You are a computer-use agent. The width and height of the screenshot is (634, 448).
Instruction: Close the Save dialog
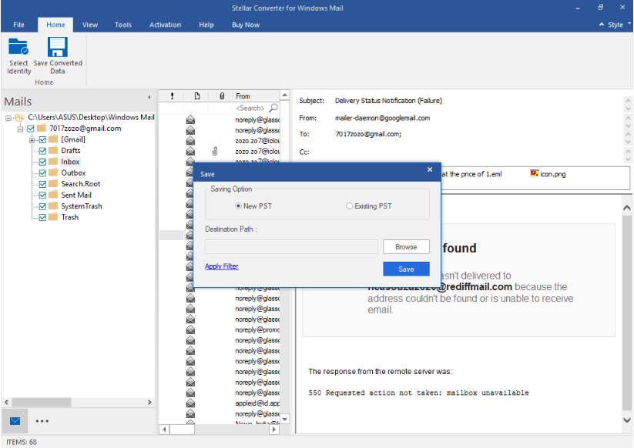pos(430,169)
